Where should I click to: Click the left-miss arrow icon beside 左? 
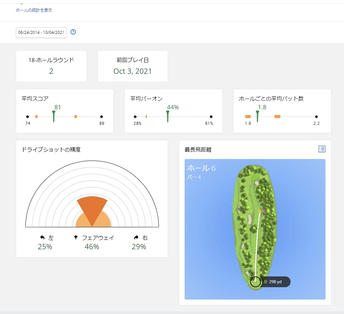(x=42, y=238)
